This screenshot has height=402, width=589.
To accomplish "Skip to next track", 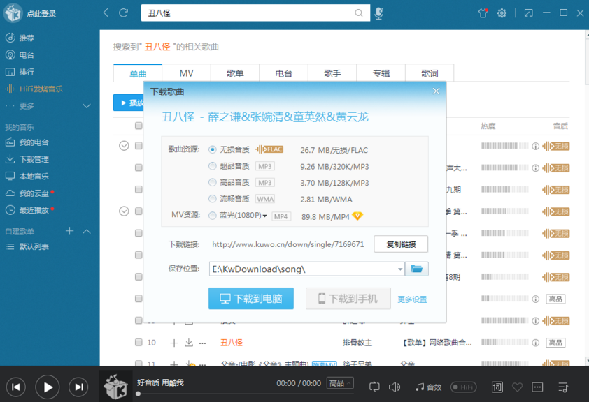I will [78, 387].
